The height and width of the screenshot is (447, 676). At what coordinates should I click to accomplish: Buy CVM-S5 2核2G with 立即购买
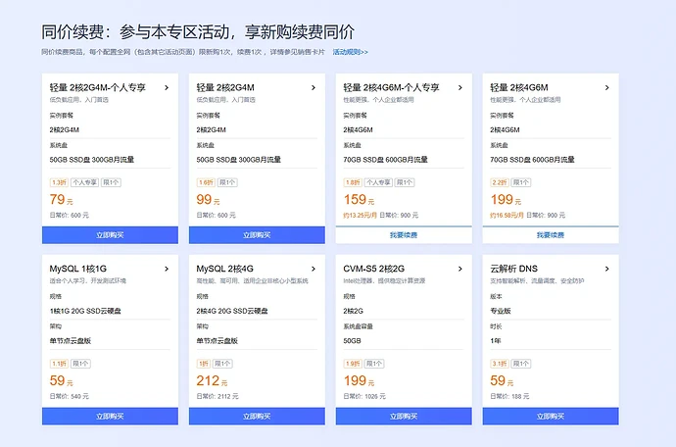(x=404, y=417)
